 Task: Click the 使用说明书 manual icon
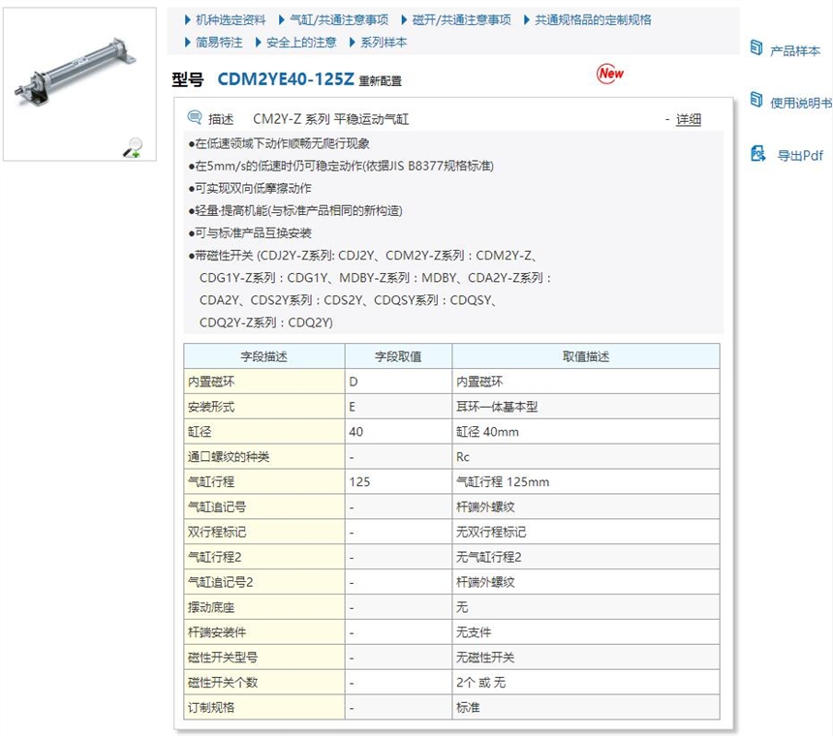coord(756,100)
